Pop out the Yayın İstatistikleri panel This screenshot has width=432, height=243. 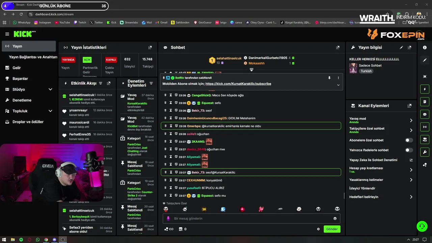(x=150, y=48)
